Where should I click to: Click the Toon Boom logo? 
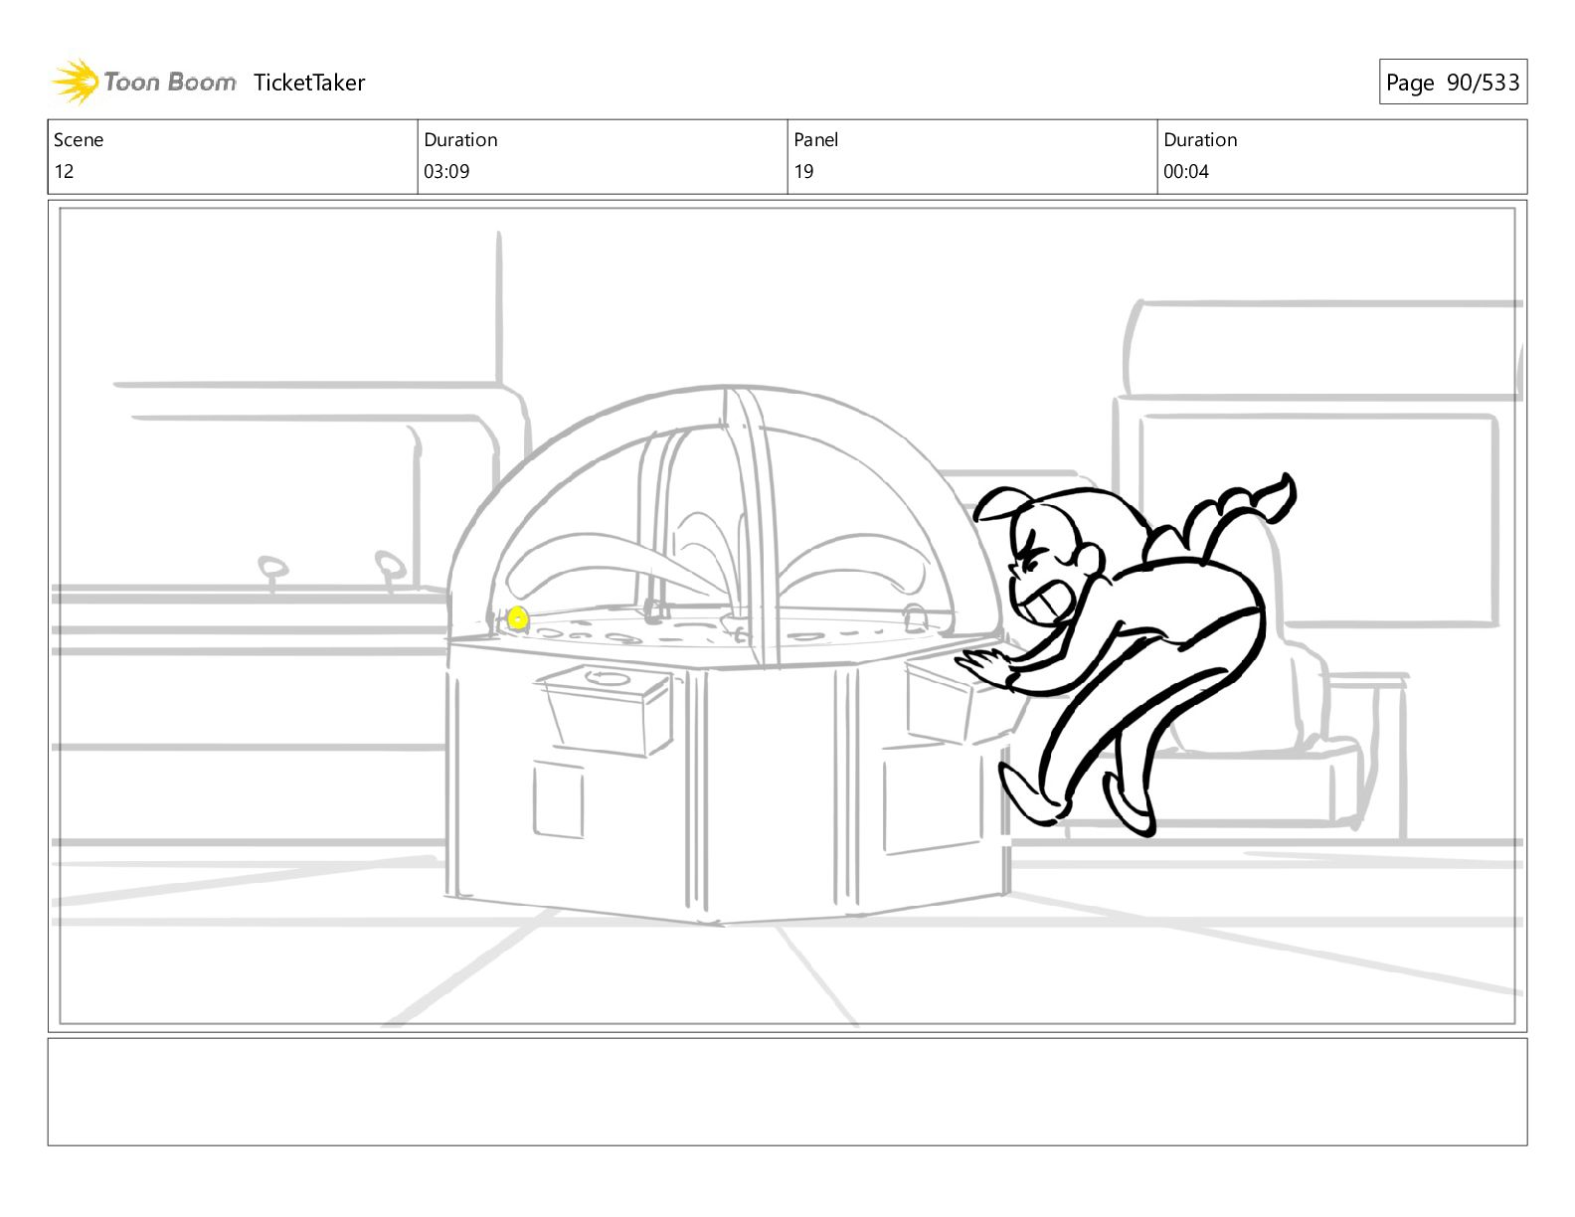[x=144, y=82]
